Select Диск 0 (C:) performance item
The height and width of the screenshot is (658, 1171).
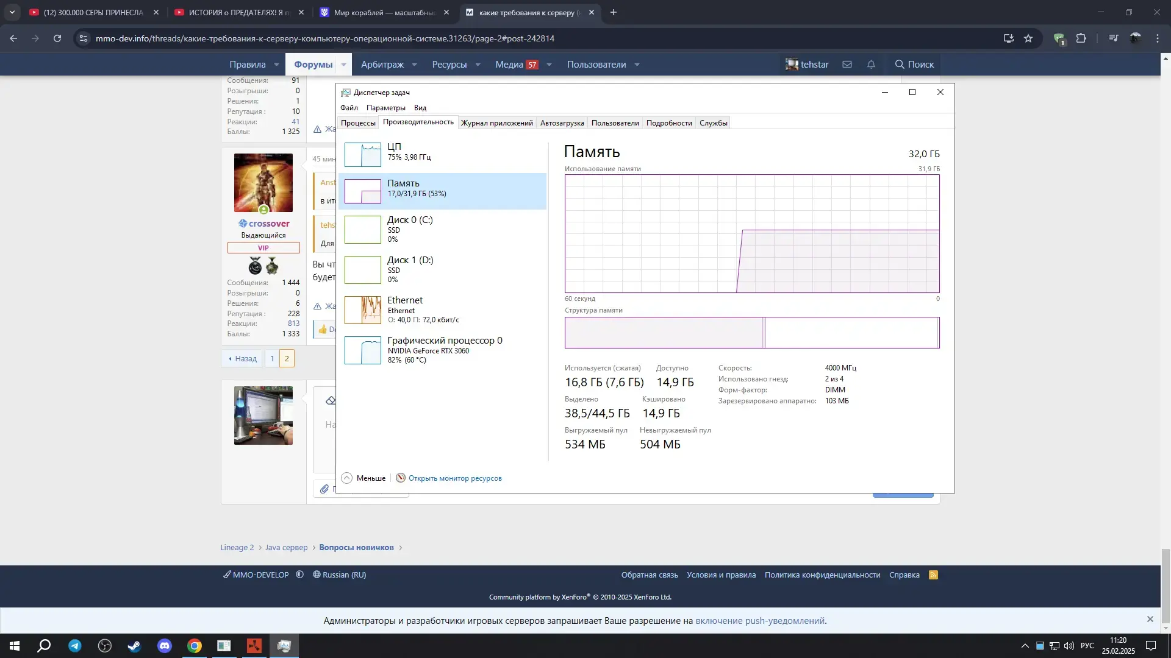(x=442, y=229)
